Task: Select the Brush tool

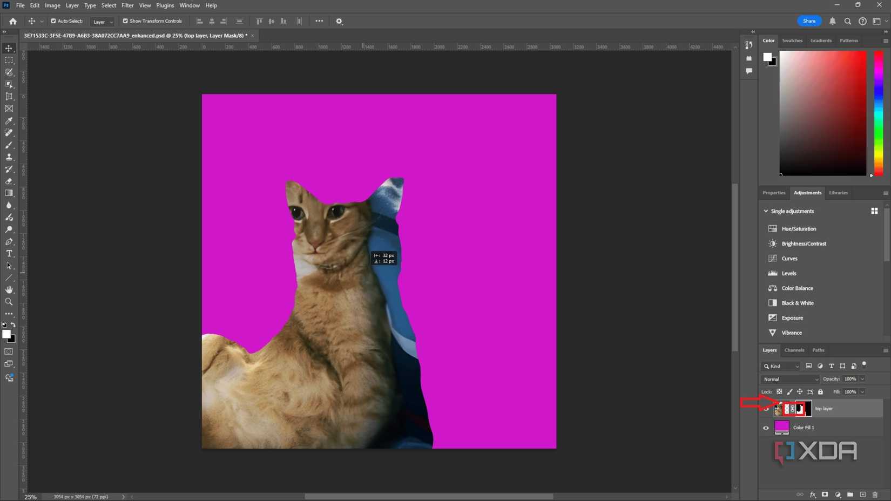Action: point(9,145)
